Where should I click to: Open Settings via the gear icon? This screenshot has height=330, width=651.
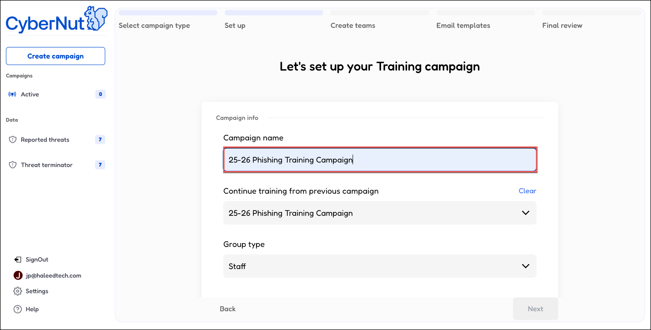click(18, 291)
